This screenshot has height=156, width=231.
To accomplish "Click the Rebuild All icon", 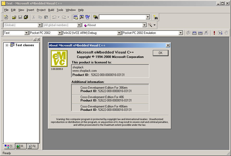I will click(x=200, y=33).
